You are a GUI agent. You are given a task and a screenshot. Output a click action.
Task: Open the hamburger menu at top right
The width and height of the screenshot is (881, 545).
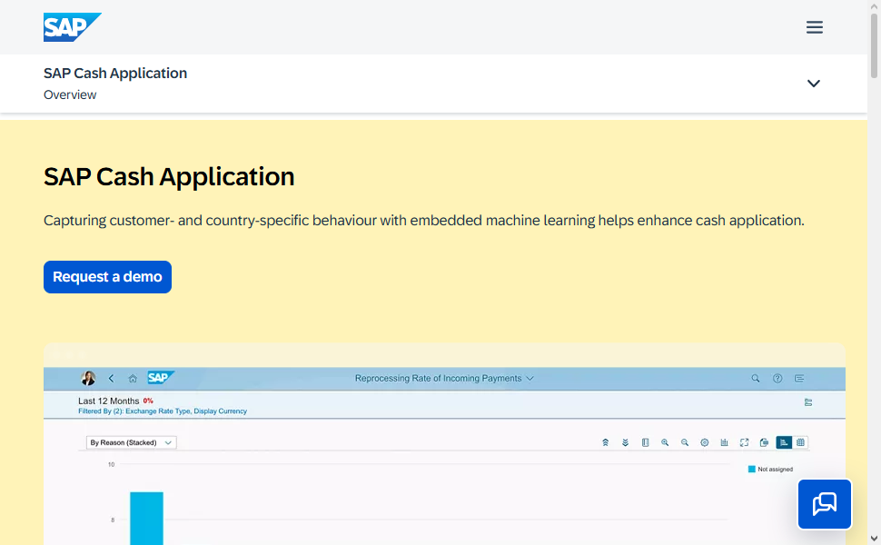click(x=814, y=27)
